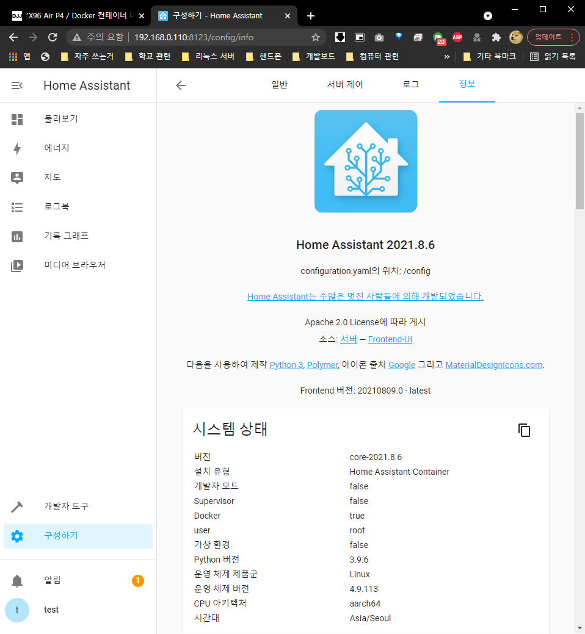Go back using the page arrow
The width and height of the screenshot is (585, 634).
coord(181,85)
